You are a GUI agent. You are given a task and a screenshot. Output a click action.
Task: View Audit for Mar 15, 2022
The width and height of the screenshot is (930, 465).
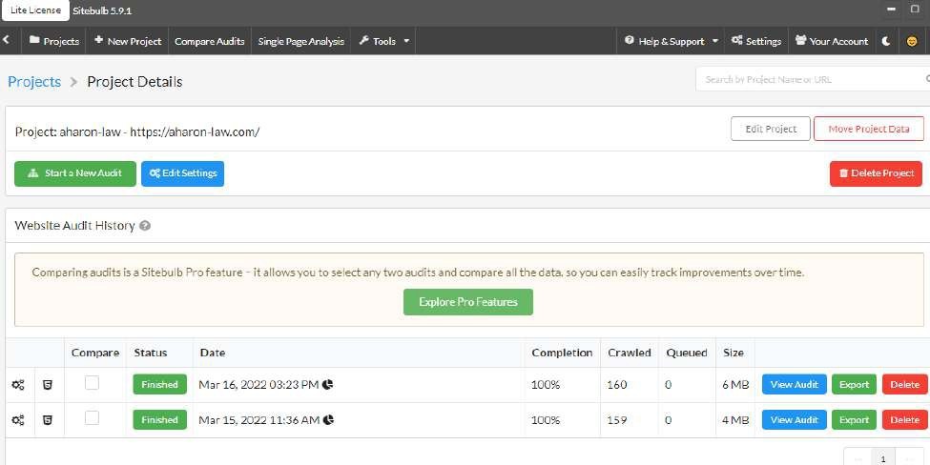tap(795, 420)
